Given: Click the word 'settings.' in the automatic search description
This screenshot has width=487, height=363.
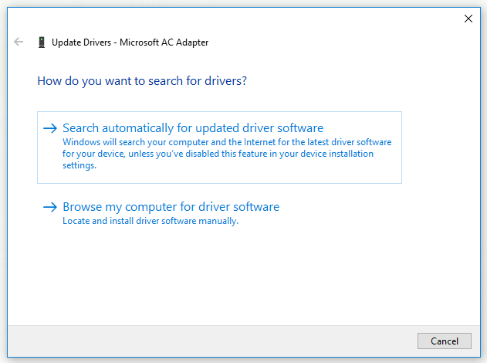Looking at the screenshot, I should tap(79, 165).
